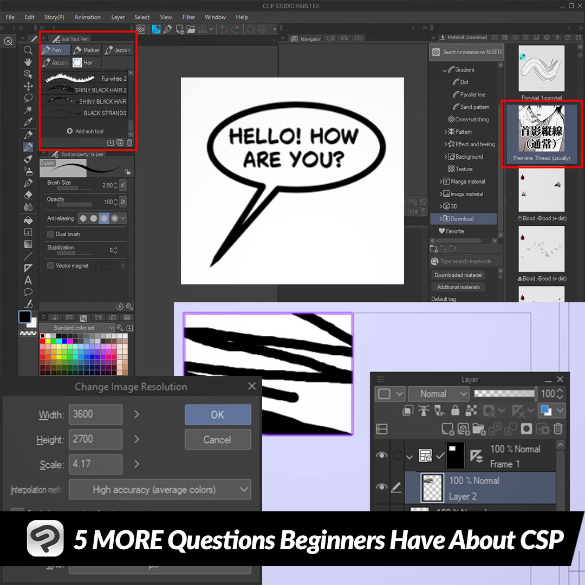Screen dimensions: 585x585
Task: Hide Layer 2 with its eye icon
Action: click(382, 487)
